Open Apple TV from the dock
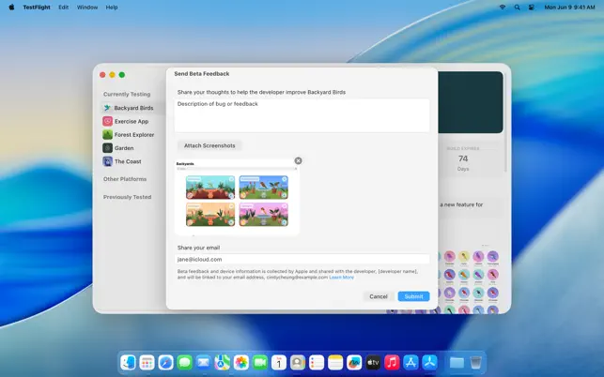 373,362
